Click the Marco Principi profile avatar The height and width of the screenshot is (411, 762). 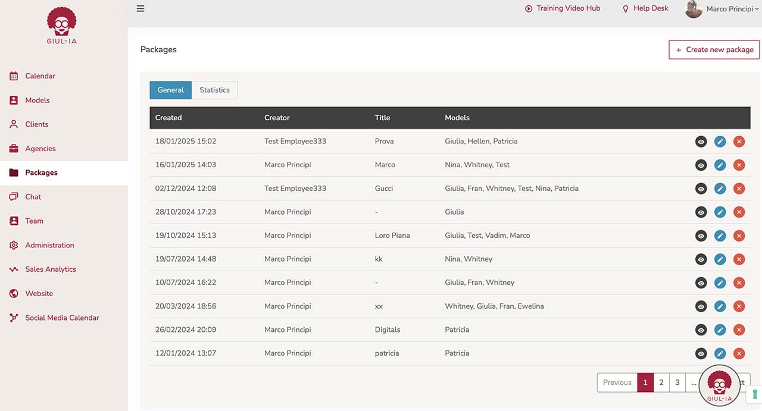pos(694,9)
